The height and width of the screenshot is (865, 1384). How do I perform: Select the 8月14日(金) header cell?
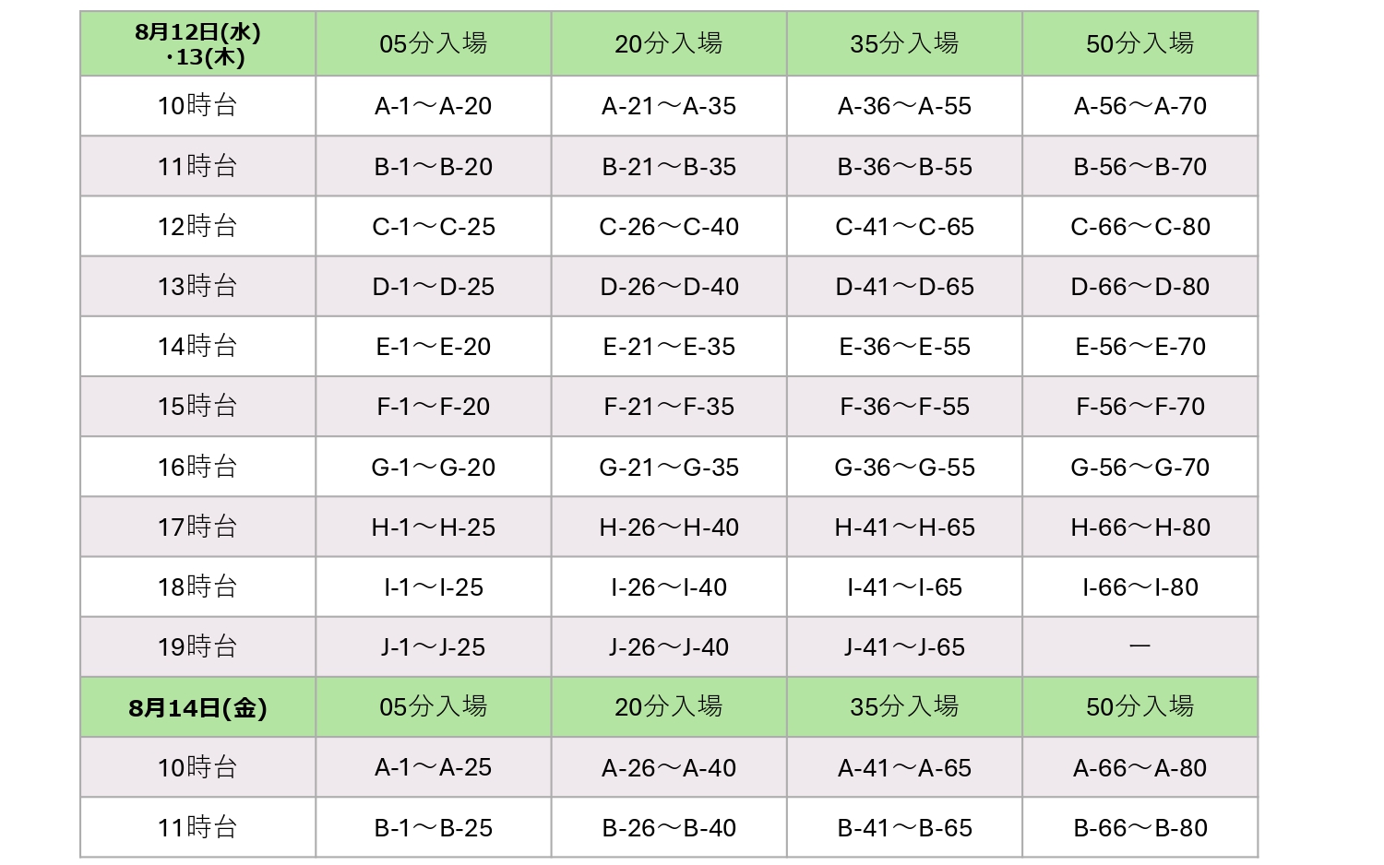click(x=197, y=707)
